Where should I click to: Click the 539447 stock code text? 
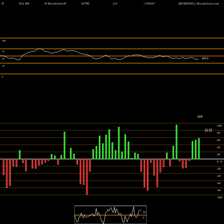150,4
